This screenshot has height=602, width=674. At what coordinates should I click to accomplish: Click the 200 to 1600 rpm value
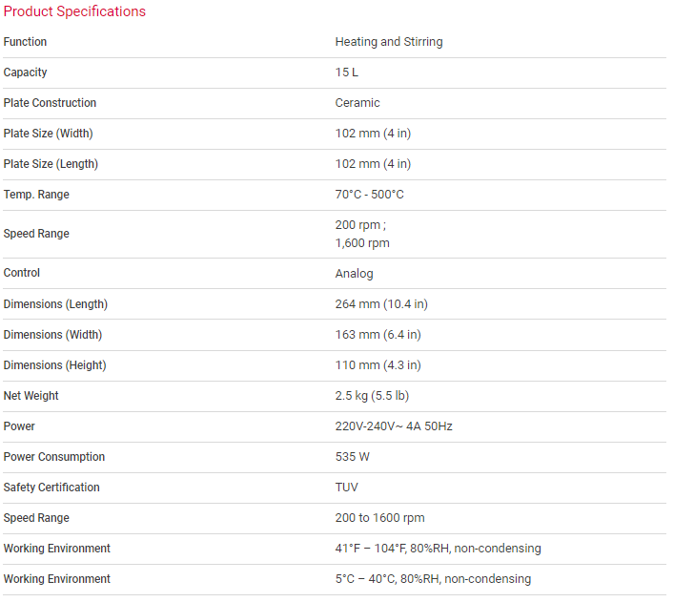[x=380, y=518]
